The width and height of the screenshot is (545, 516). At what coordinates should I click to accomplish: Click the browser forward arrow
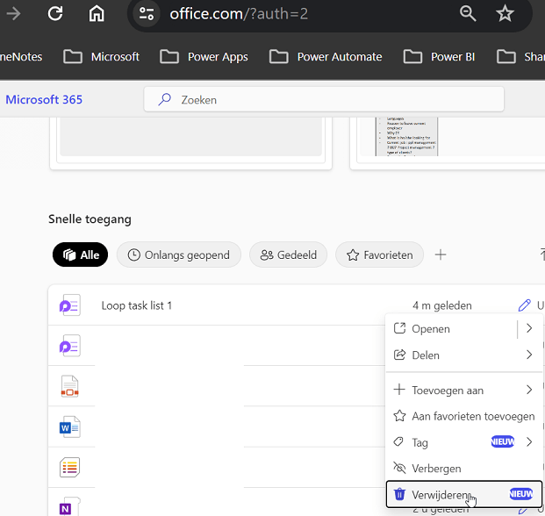click(x=14, y=14)
